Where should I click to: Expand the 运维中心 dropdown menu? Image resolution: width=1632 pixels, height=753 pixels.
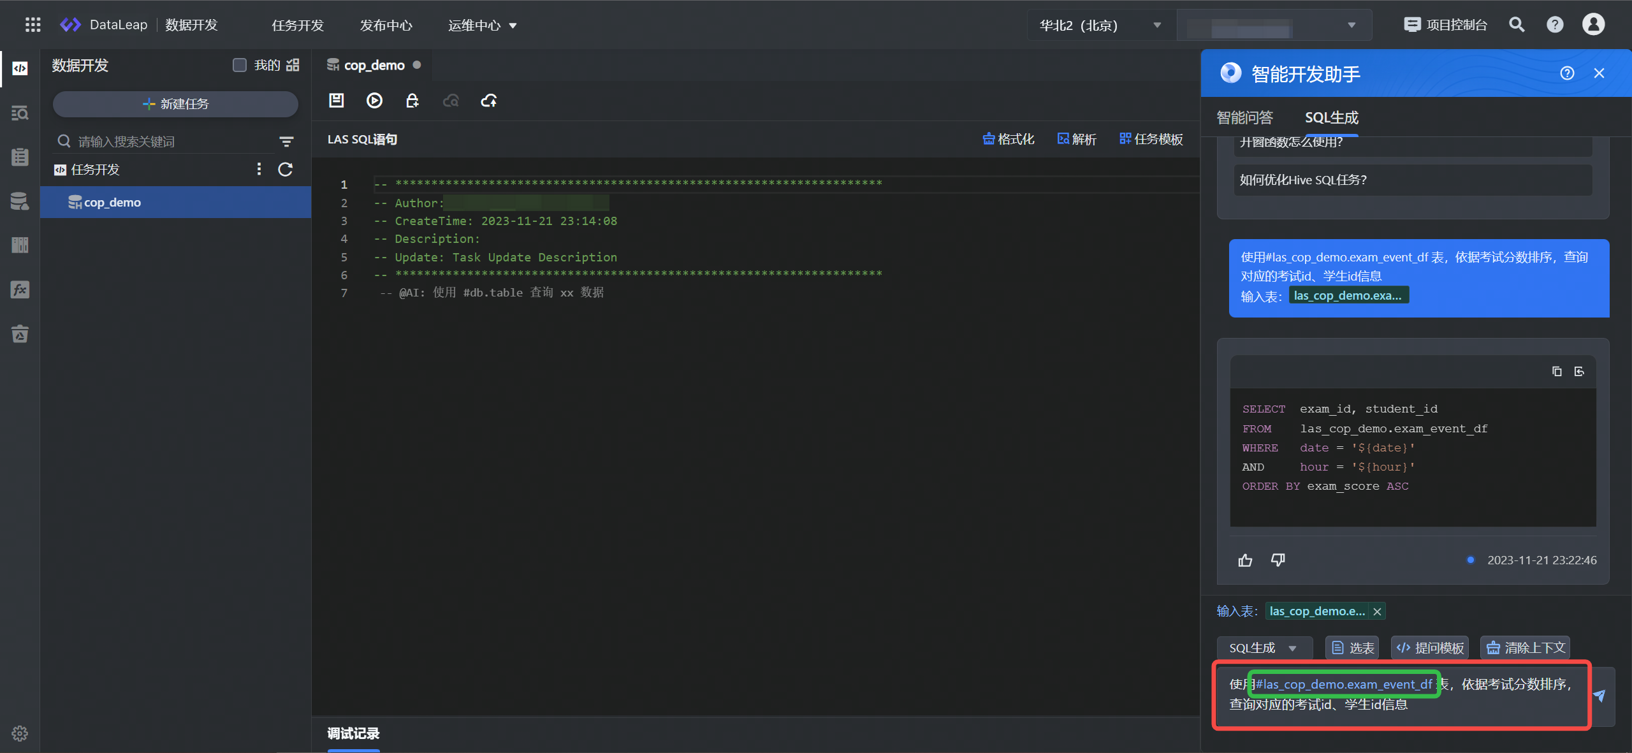tap(483, 26)
